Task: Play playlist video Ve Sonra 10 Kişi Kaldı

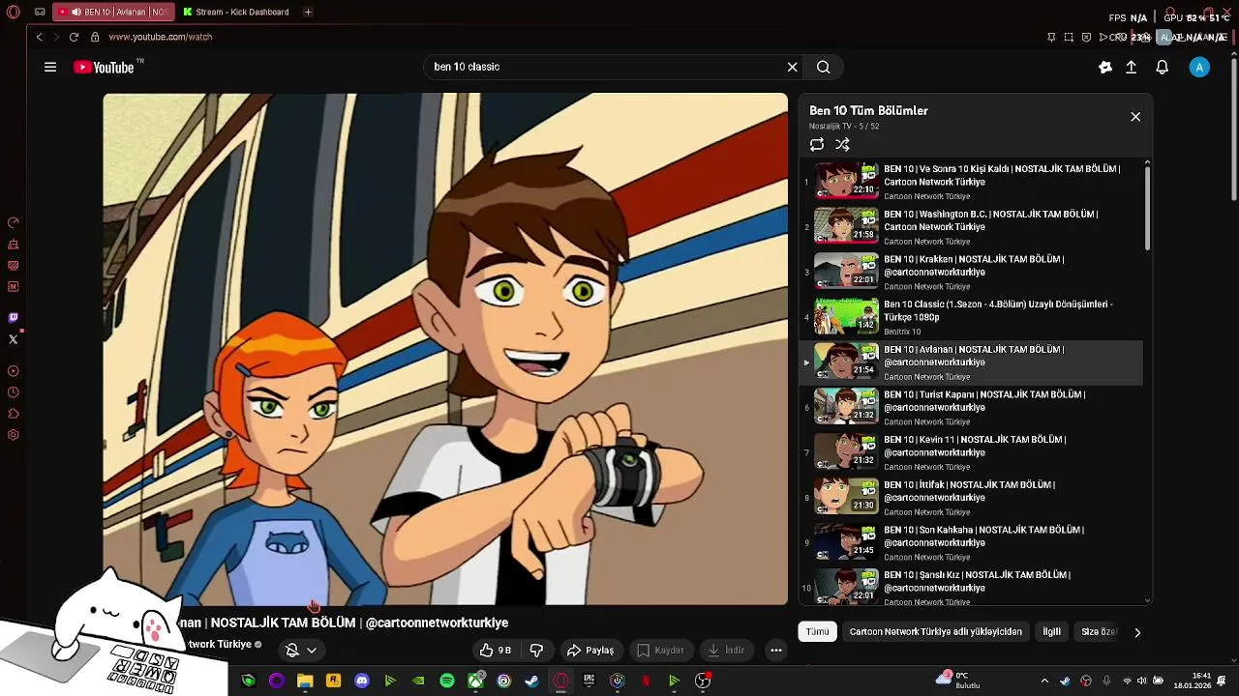Action: click(x=971, y=182)
